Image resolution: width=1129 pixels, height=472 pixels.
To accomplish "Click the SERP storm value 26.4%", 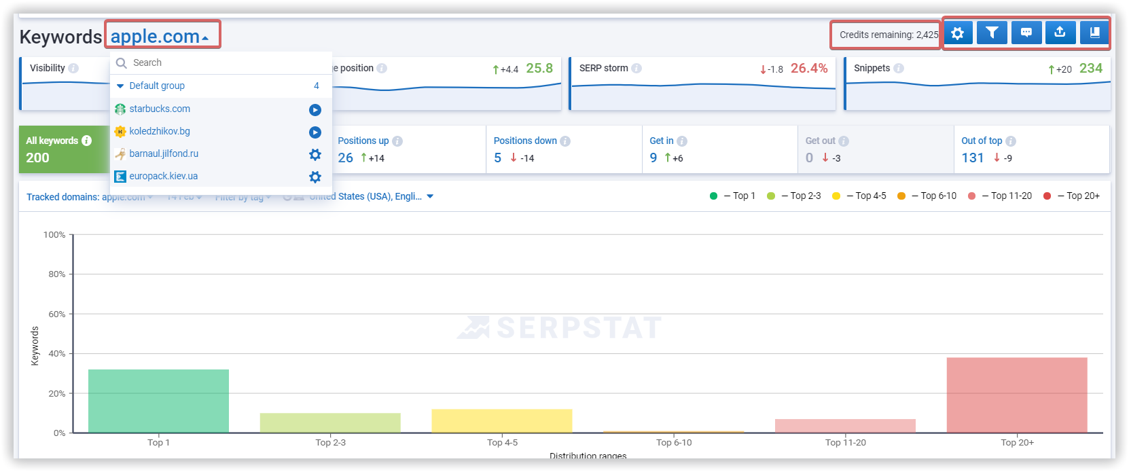I will 809,68.
